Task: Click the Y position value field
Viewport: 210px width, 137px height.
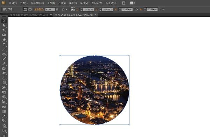Action: click(x=107, y=9)
